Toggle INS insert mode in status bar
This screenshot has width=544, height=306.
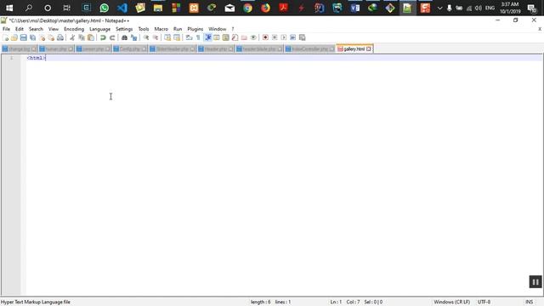tap(529, 303)
